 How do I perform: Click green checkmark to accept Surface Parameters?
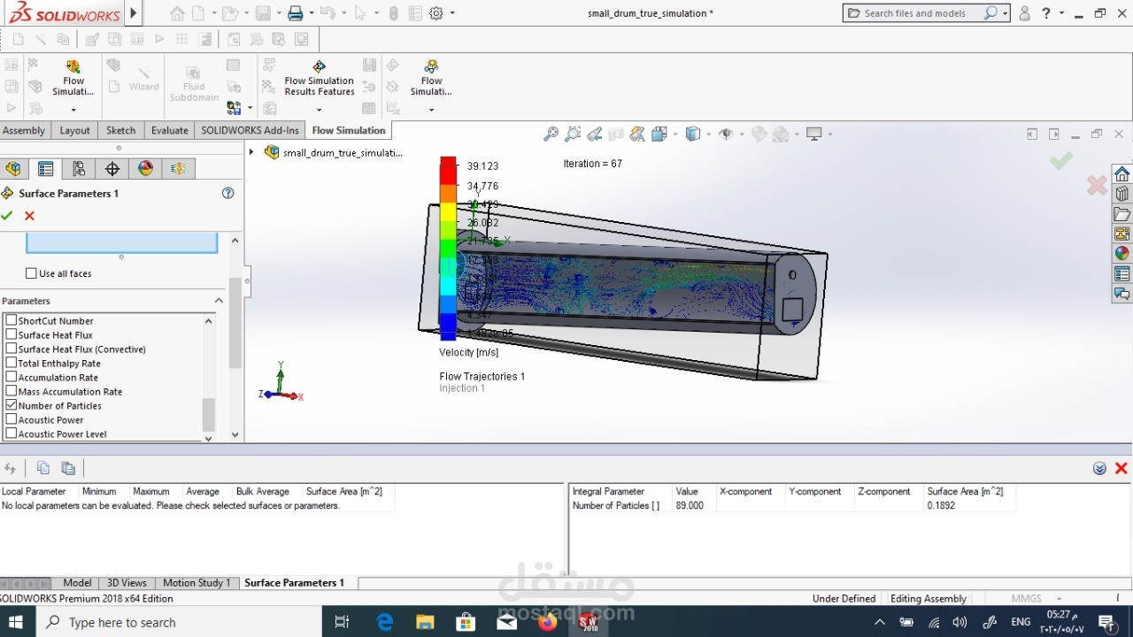coord(7,216)
